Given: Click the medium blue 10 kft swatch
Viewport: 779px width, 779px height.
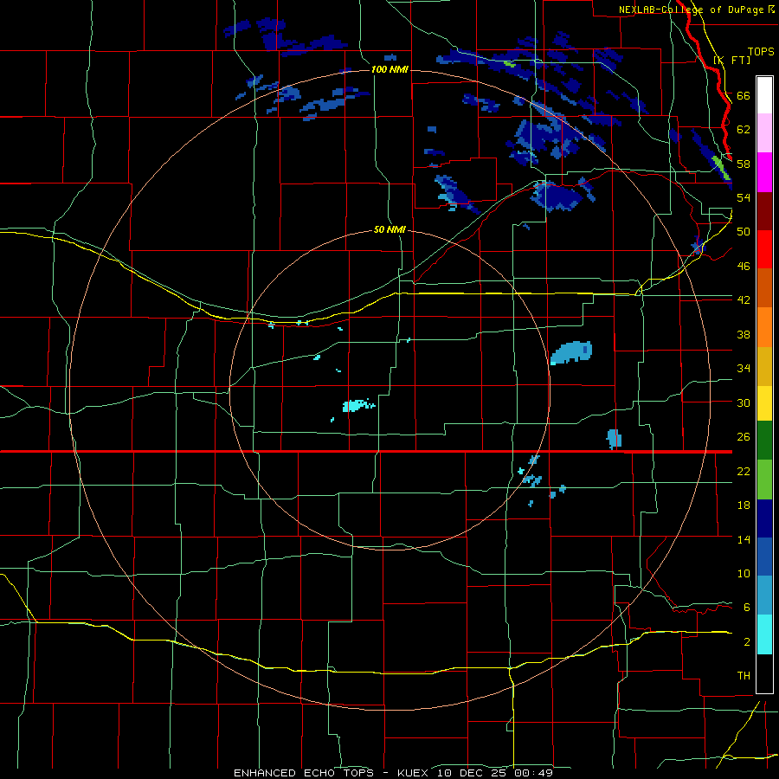Looking at the screenshot, I should [x=764, y=557].
